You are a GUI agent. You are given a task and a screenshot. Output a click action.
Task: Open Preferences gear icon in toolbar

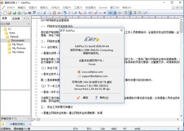(x=119, y=13)
